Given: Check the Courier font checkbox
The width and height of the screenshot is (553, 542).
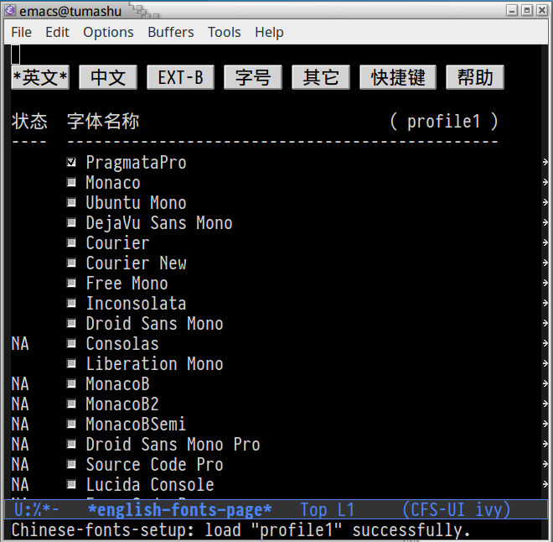Looking at the screenshot, I should (x=71, y=242).
